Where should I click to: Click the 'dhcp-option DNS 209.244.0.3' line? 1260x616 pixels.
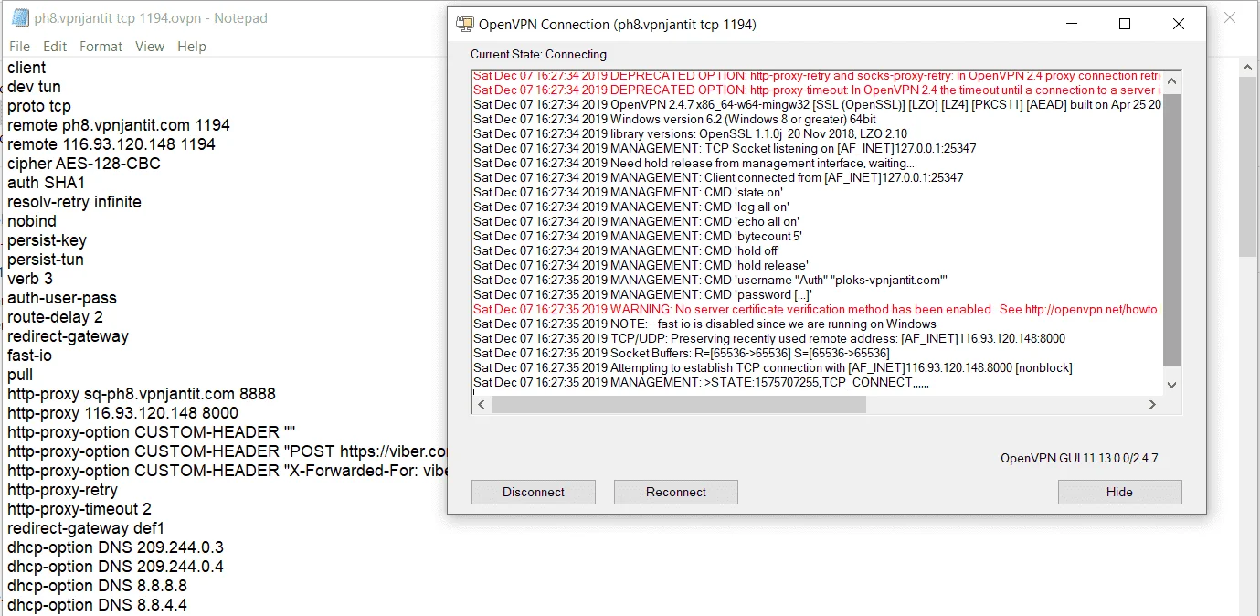(115, 547)
